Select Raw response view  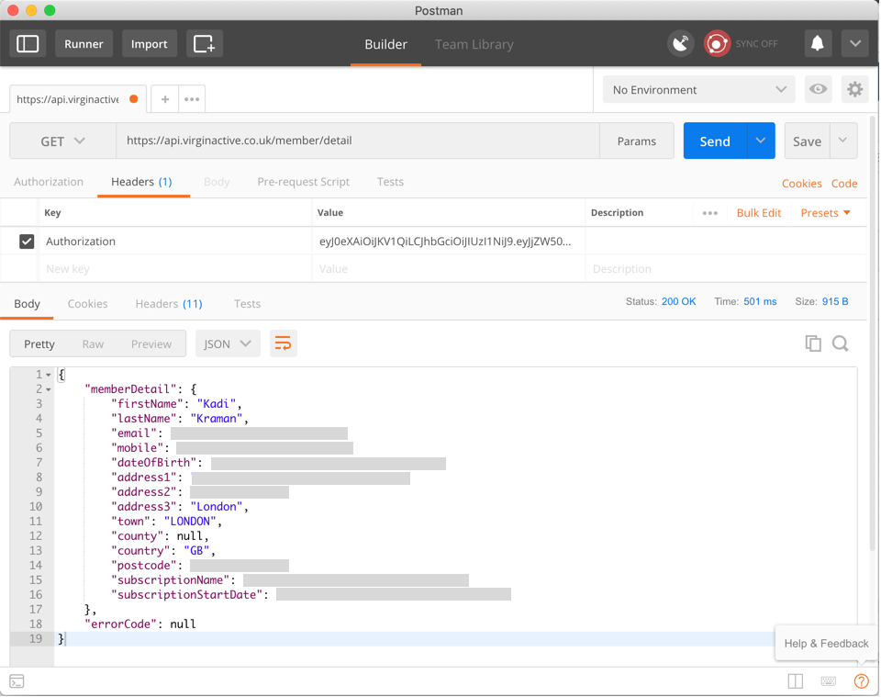pyautogui.click(x=93, y=344)
